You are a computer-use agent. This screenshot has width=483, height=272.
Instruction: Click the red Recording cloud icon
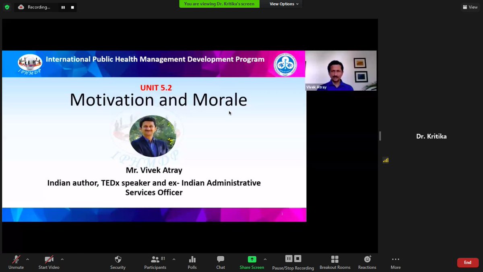click(x=21, y=7)
